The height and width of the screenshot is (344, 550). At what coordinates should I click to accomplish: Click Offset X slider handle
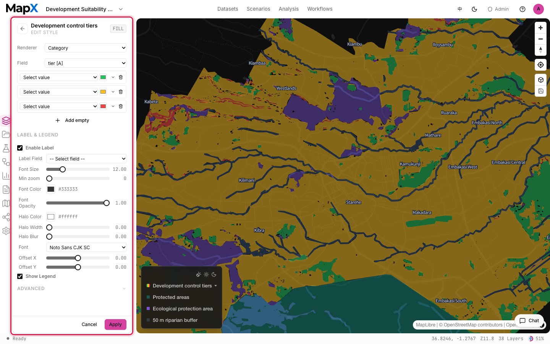point(78,258)
